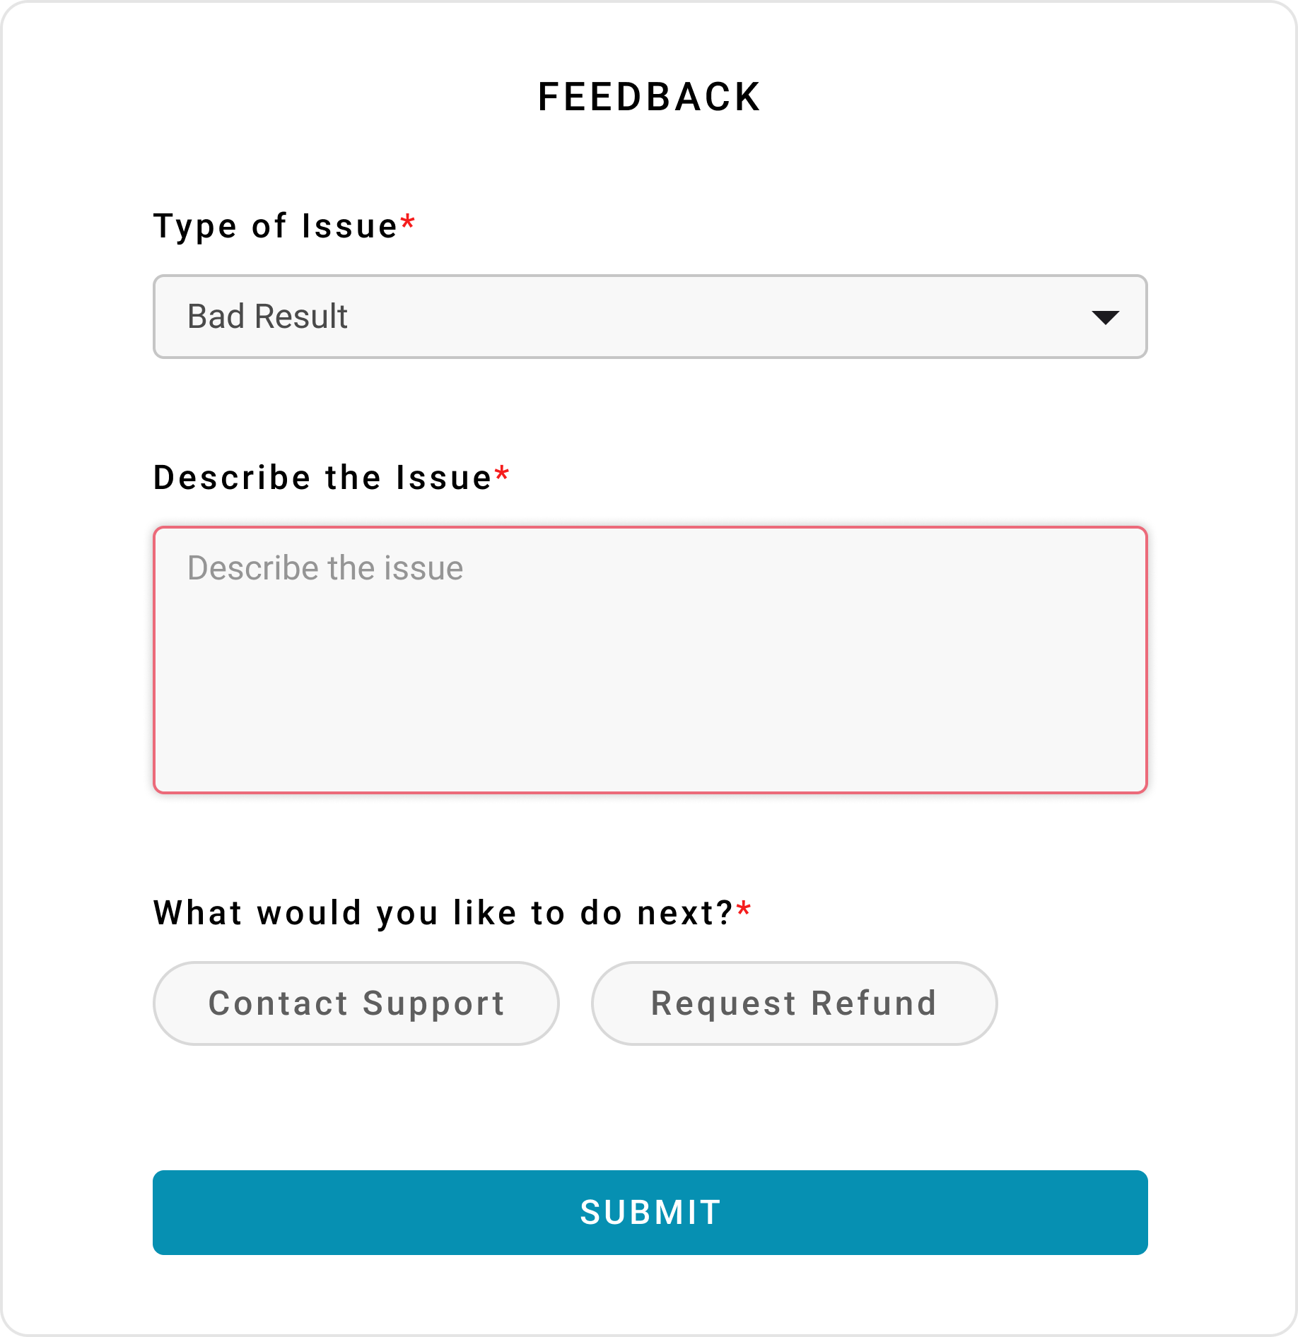Click the word "Support" in Contact Support
The height and width of the screenshot is (1337, 1298).
tap(433, 1004)
